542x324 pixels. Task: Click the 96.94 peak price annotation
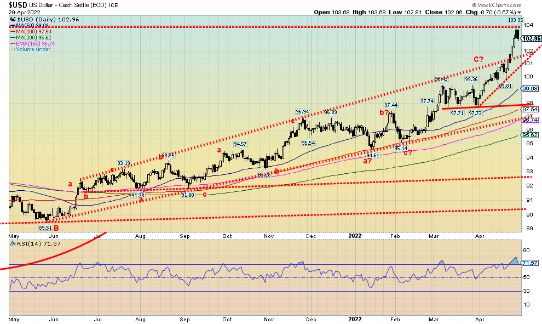click(303, 111)
